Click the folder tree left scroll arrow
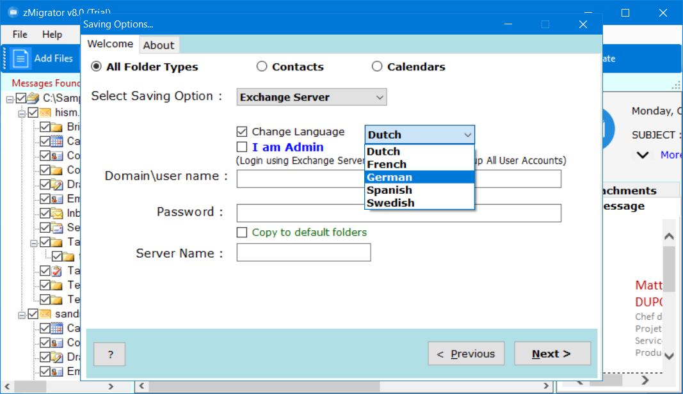The height and width of the screenshot is (394, 683). point(7,386)
